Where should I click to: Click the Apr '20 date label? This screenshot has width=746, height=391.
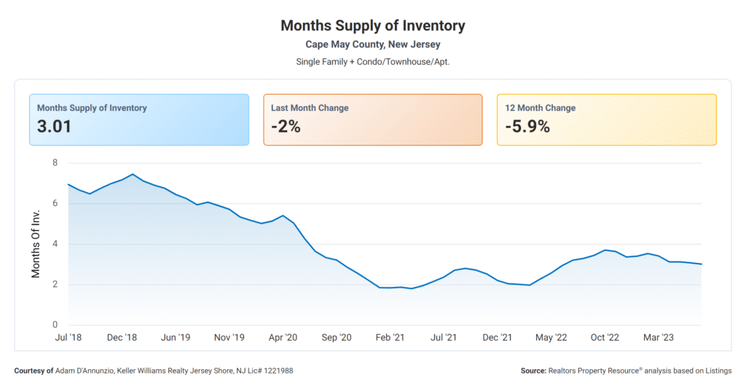(283, 338)
